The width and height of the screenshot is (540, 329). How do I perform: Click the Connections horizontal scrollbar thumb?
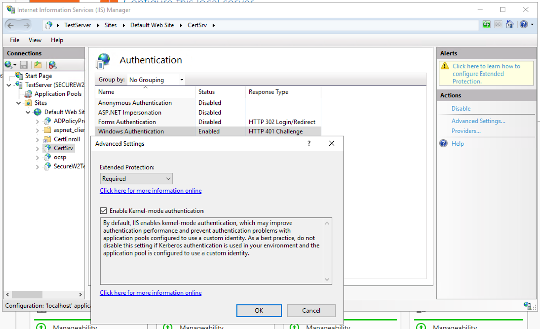pyautogui.click(x=27, y=294)
